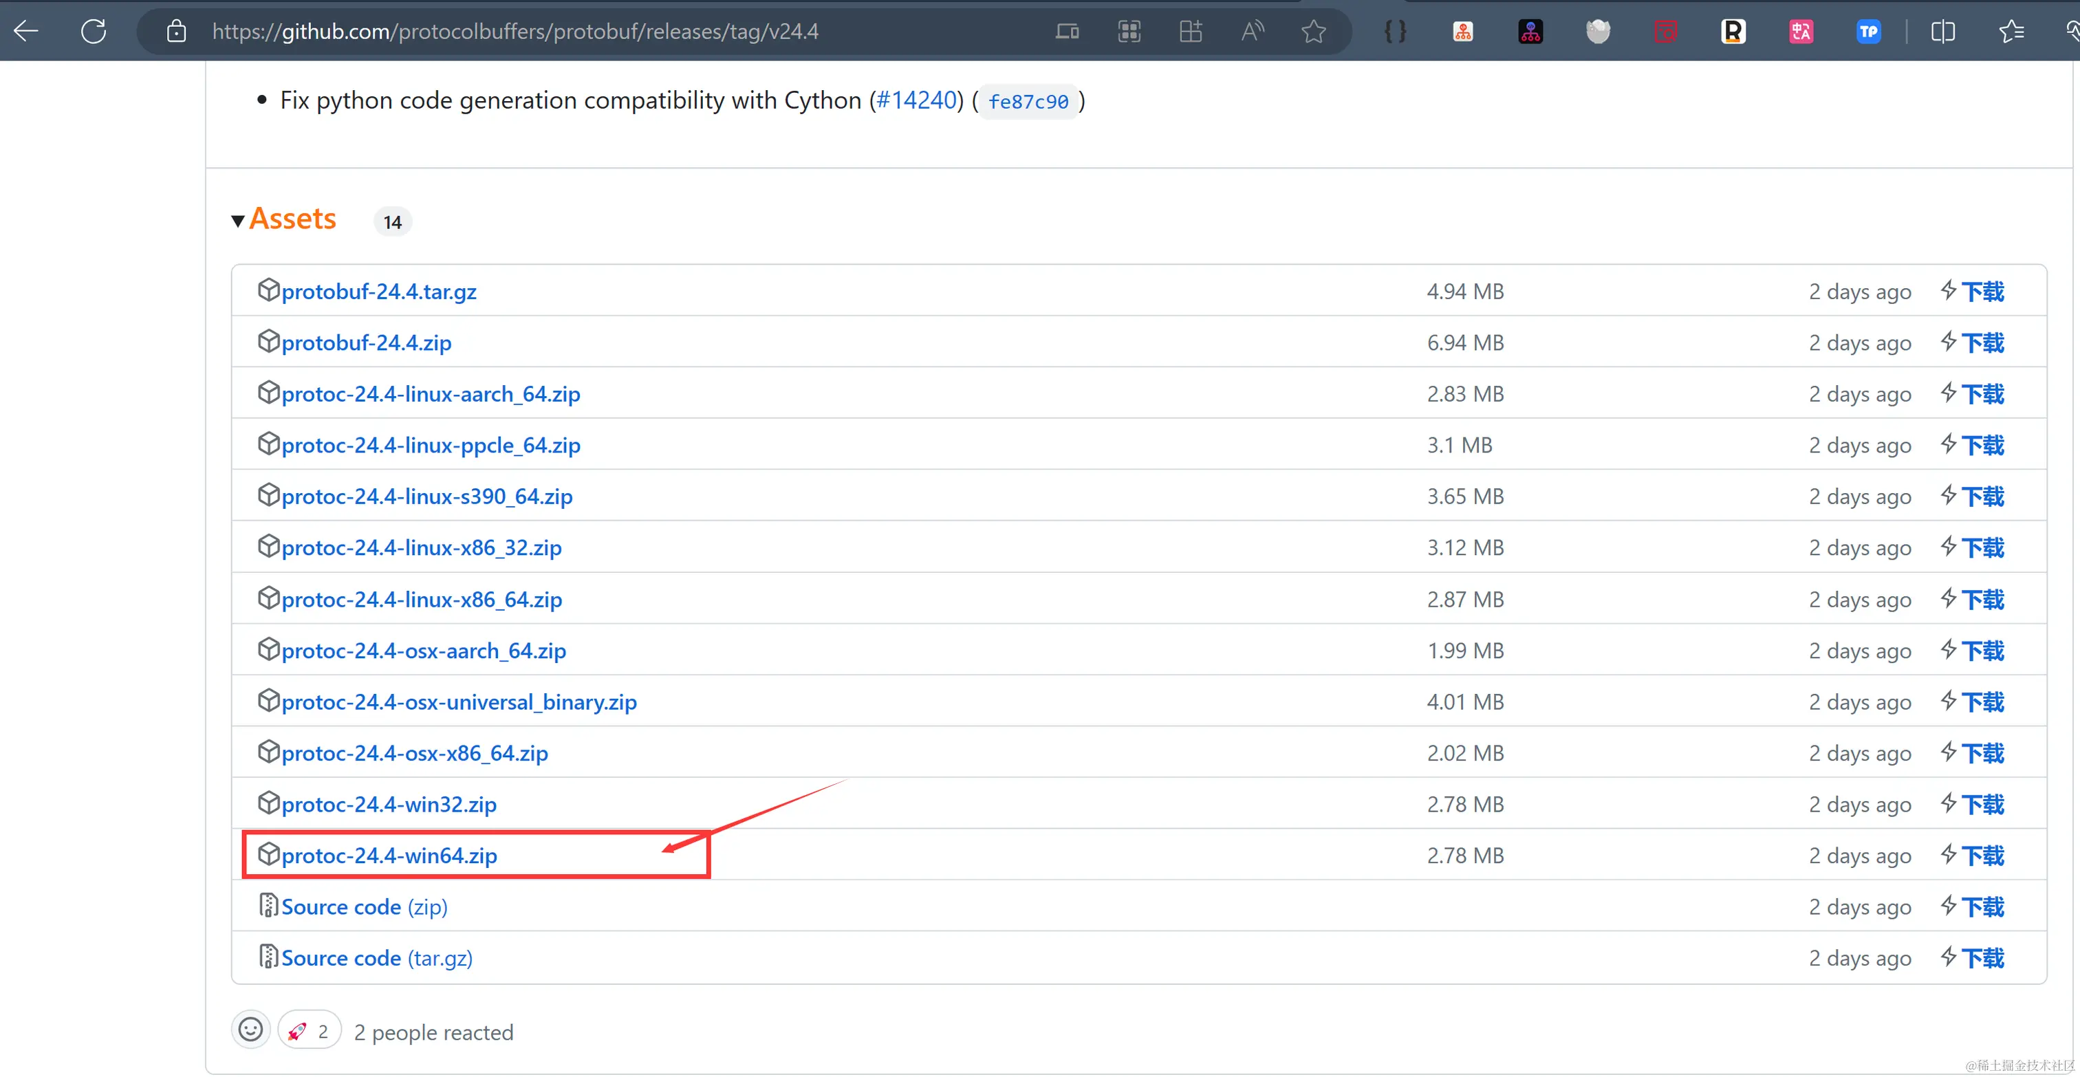Open pull request #14240 link

(916, 100)
